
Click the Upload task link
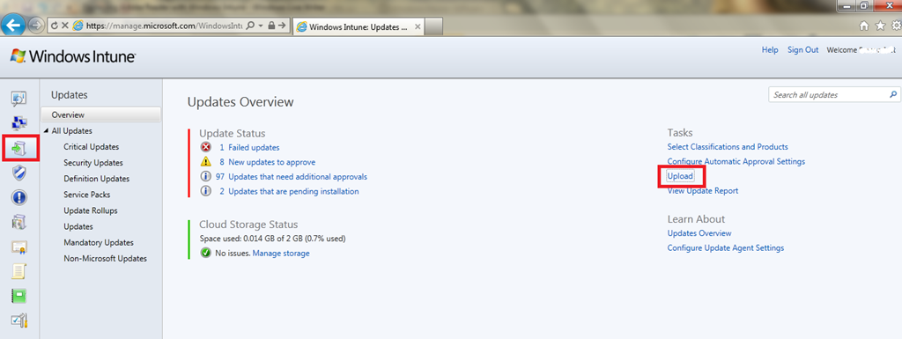tap(680, 176)
